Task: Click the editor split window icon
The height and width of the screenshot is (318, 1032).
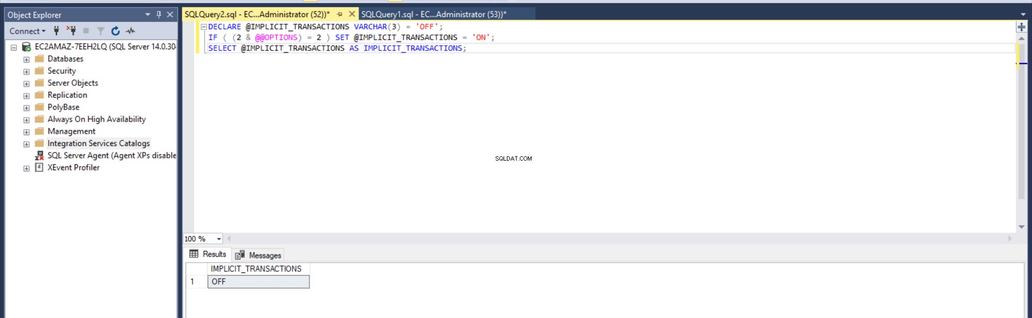Action: tap(1021, 27)
